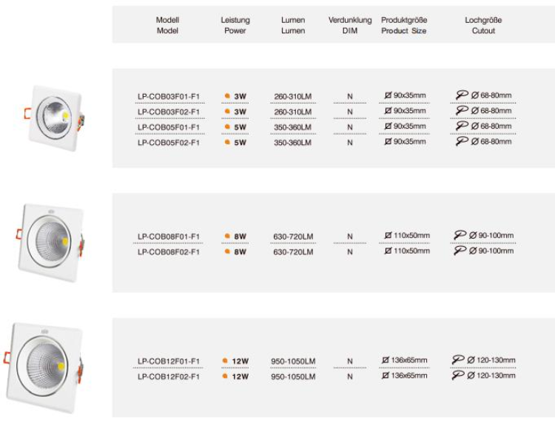Viewport: 555px width, 423px height.
Task: Click the product size symbol beside 136x65mm for LP-COB12F01-F1
Action: point(386,360)
